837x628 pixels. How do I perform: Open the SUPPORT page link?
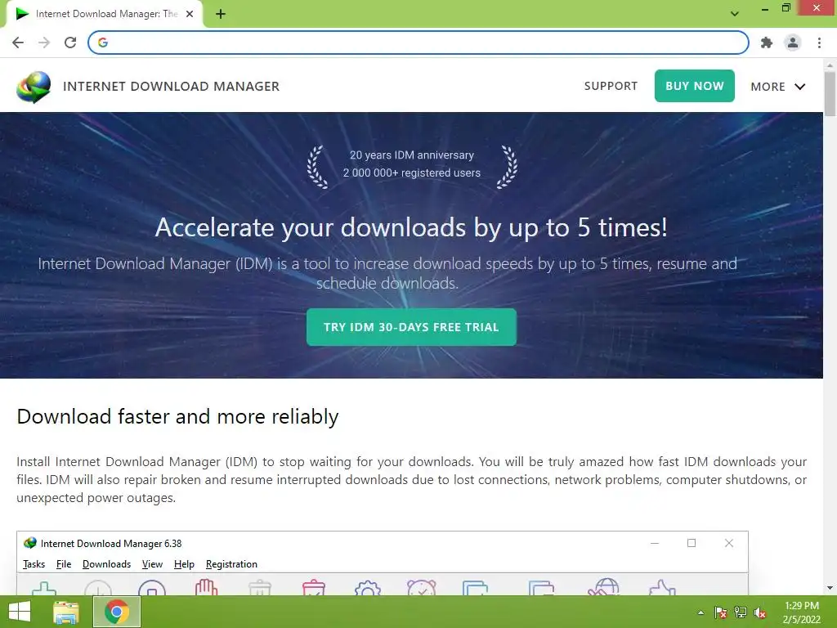tap(611, 86)
